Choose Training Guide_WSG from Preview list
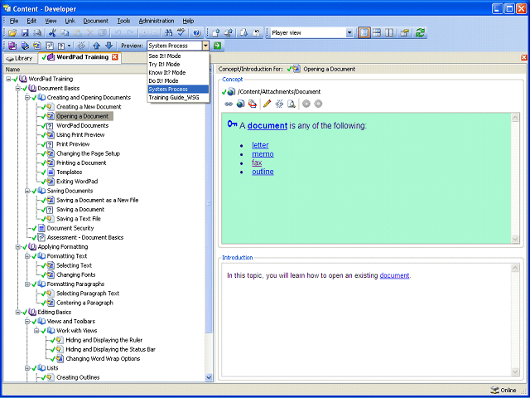 point(178,98)
